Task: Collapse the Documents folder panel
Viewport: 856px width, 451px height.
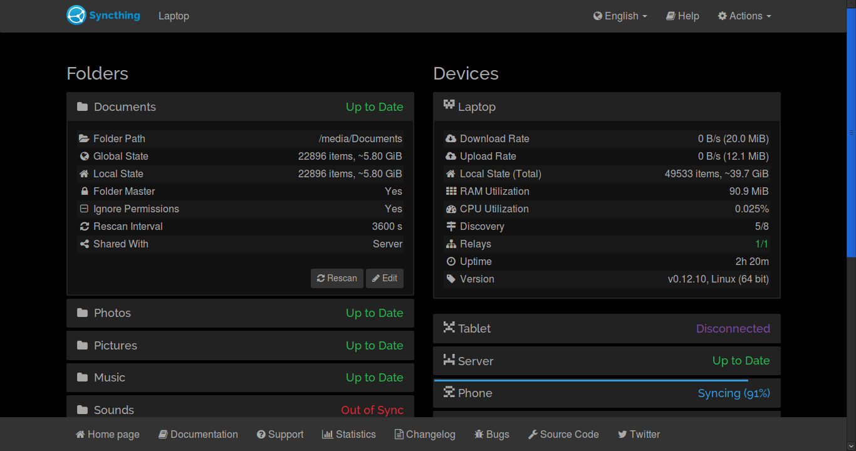Action: click(240, 107)
